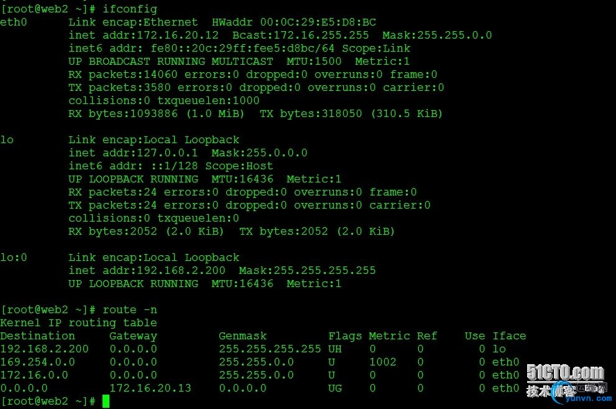Click the 169.254.0.0 route destination

pyautogui.click(x=37, y=362)
